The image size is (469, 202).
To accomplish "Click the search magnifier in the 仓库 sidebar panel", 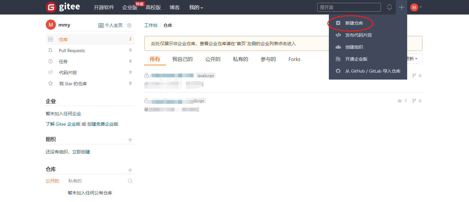I will pyautogui.click(x=130, y=181).
